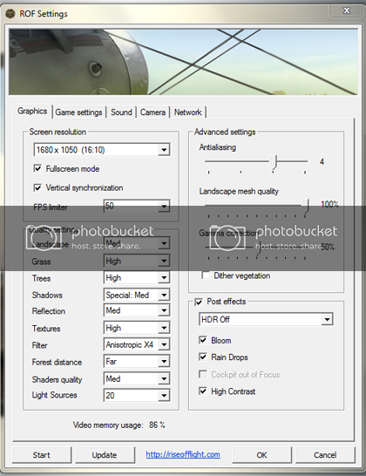Uncheck High Contrast option
Image resolution: width=366 pixels, height=476 pixels.
203,391
